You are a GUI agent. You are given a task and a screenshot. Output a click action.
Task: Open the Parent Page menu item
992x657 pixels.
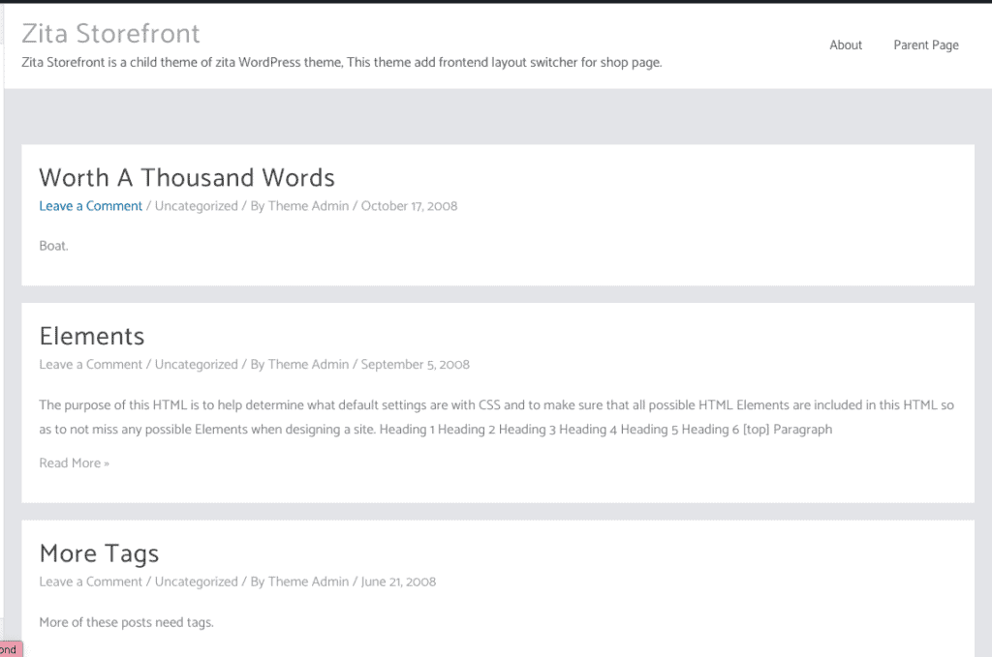click(x=925, y=45)
